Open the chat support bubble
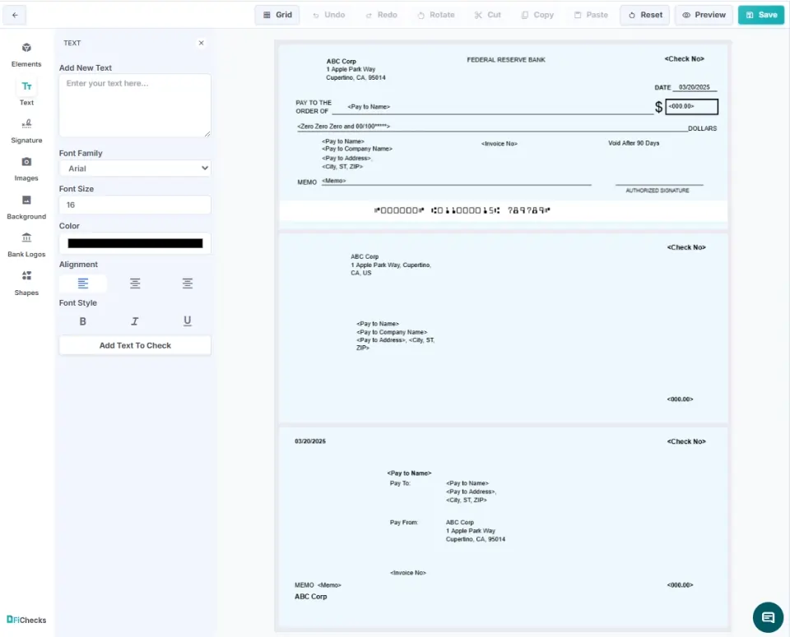Screen dimensions: 790x637 [768, 616]
